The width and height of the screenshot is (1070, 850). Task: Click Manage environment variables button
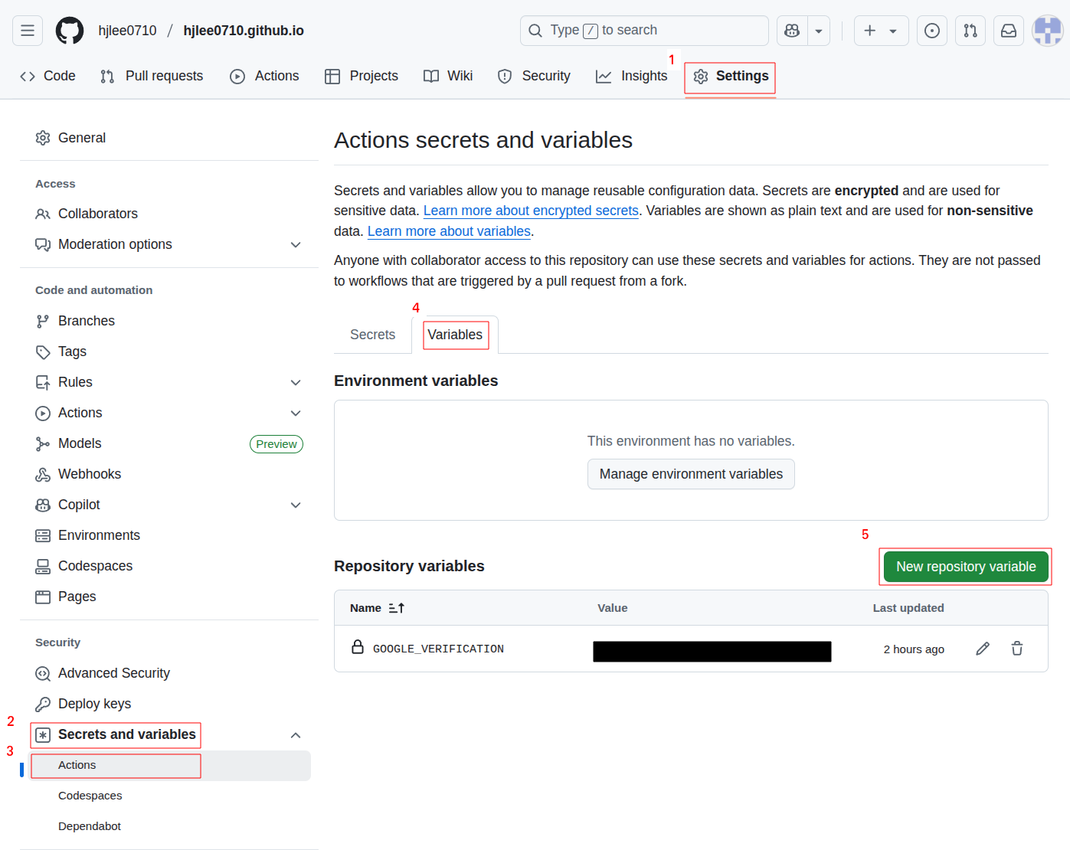pyautogui.click(x=691, y=474)
